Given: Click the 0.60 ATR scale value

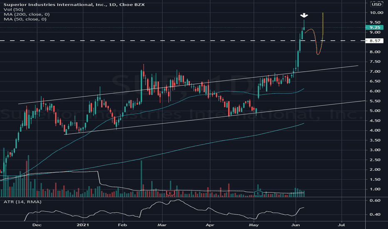Looking at the screenshot, I should [375, 201].
